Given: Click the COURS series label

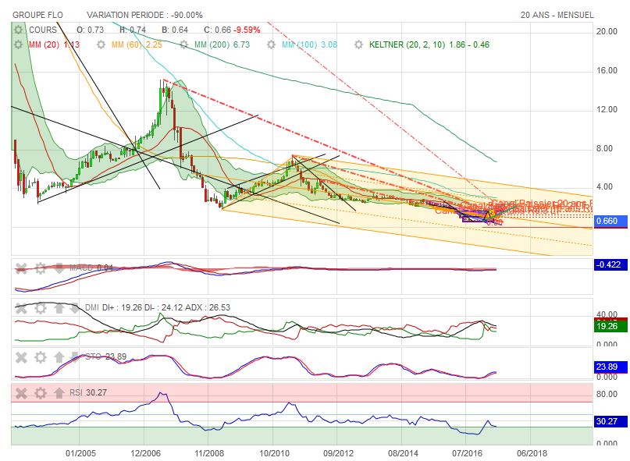Looking at the screenshot, I should 43,30.
